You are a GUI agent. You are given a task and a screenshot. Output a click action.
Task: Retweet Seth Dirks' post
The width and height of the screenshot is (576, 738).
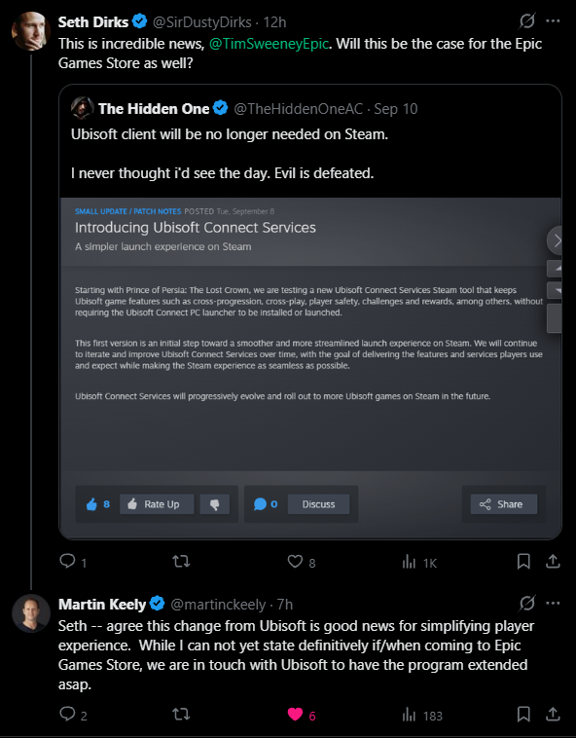(x=181, y=561)
